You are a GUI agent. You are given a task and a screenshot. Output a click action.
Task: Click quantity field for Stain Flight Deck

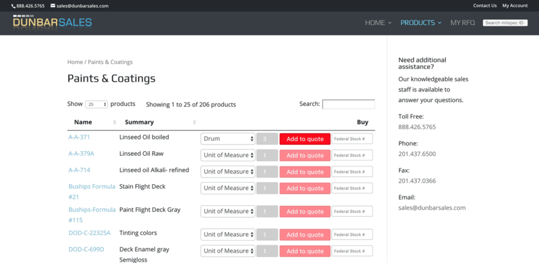pyautogui.click(x=267, y=189)
